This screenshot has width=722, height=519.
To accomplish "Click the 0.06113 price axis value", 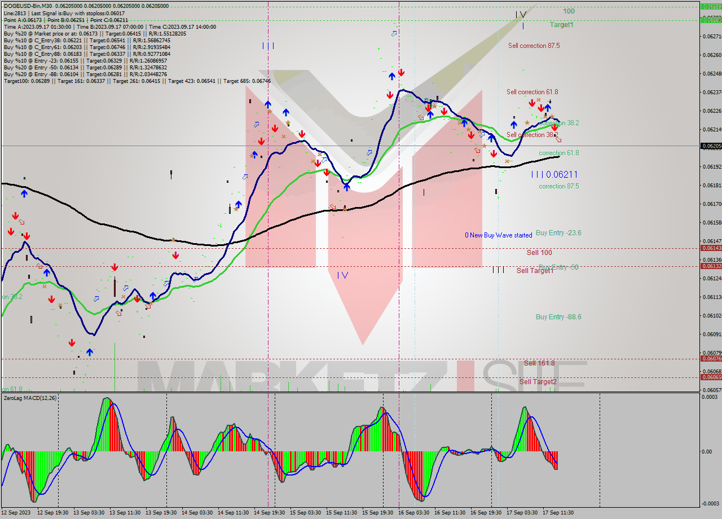I will [712, 297].
